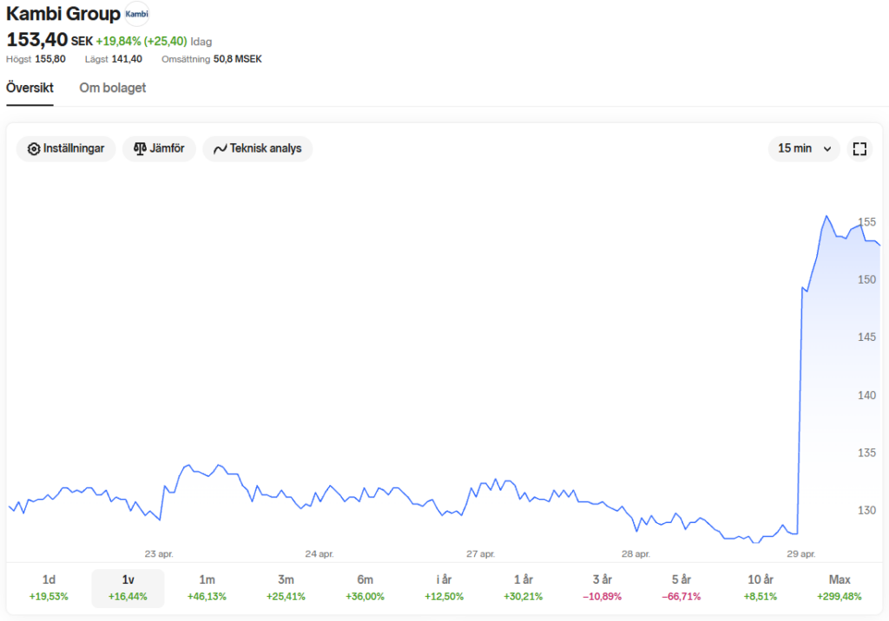Select the 1v time period
The width and height of the screenshot is (889, 621).
coord(128,587)
